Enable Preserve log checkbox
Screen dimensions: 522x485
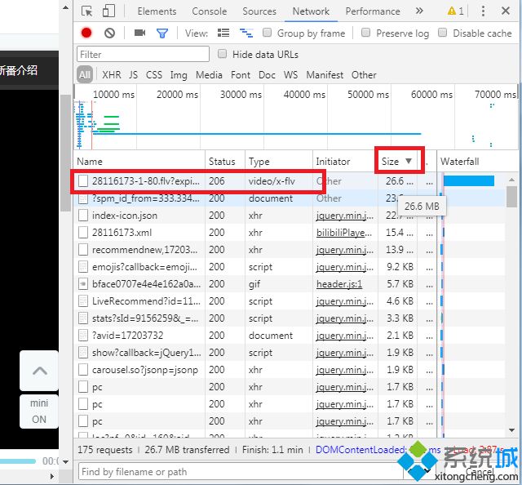tap(365, 33)
